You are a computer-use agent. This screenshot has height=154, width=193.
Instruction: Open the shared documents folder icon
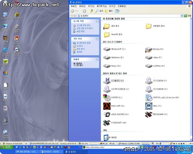(x=107, y=26)
